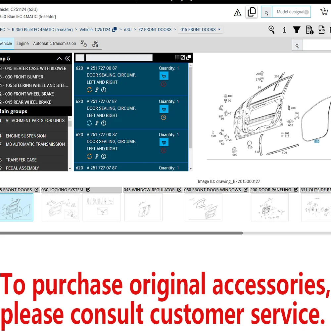The width and height of the screenshot is (331, 331).
Task: Click the expand icon in parts panel header
Action: (x=183, y=57)
